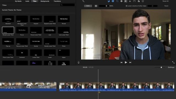Select the Prism title thumbnail

(64, 42)
